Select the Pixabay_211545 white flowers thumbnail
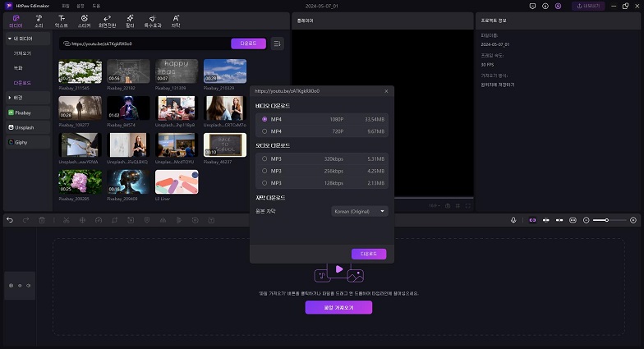Screen dimensions: 644x349 point(80,71)
